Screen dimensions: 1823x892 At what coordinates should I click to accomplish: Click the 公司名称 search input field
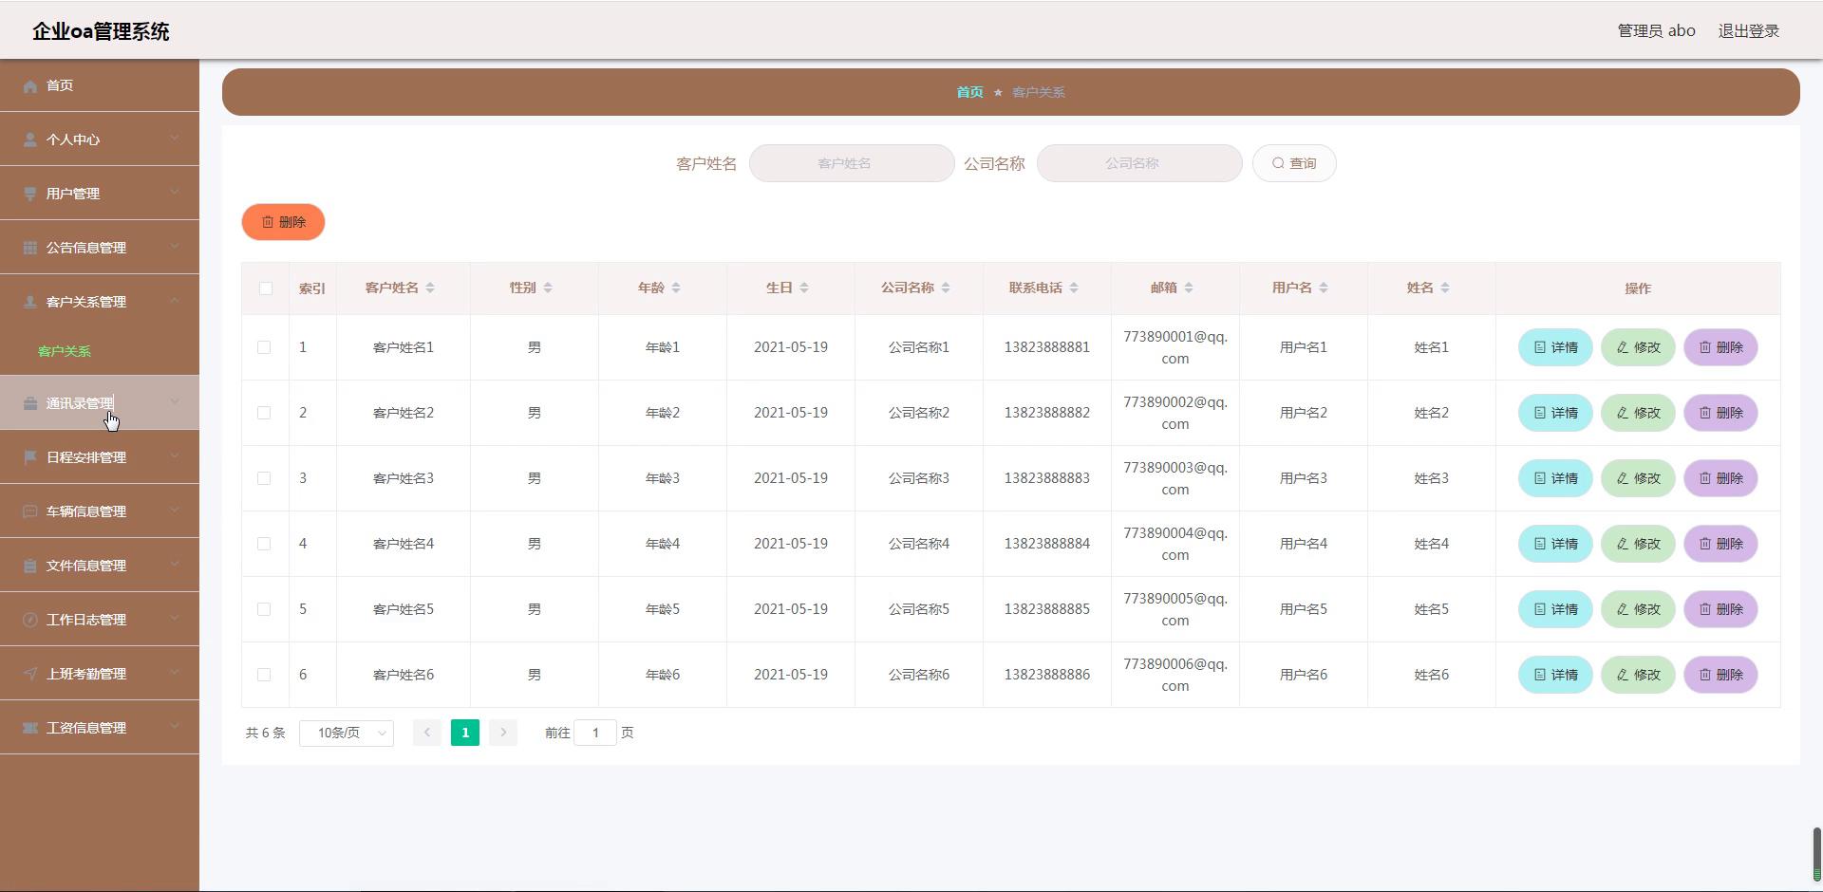1138,163
